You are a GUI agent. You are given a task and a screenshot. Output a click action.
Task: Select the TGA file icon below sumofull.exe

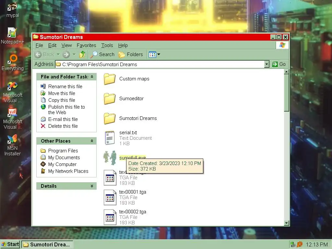[110, 178]
